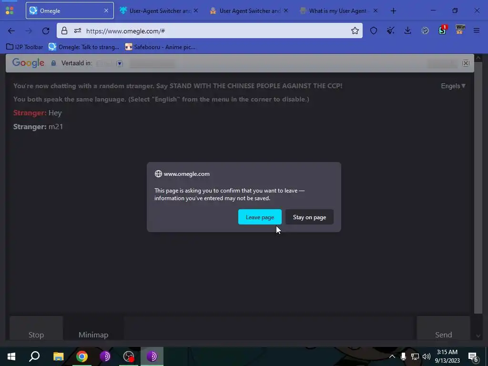Click the www.omegle.com globe icon in dialog
Viewport: 488px width, 366px height.
(x=158, y=173)
